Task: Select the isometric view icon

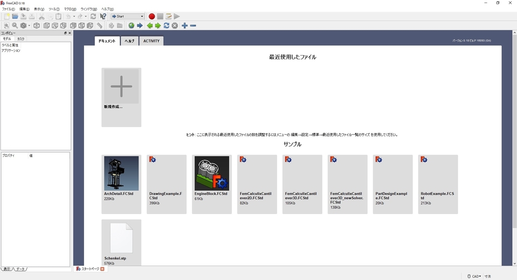Action: [x=36, y=25]
